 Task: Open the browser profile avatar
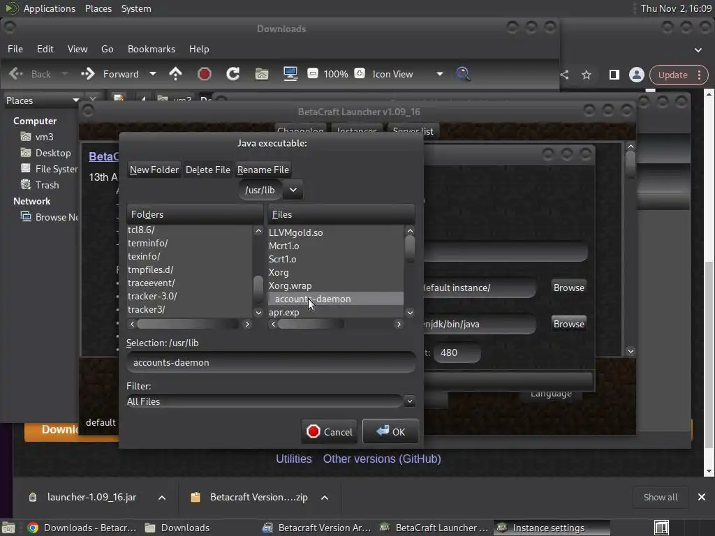point(637,75)
